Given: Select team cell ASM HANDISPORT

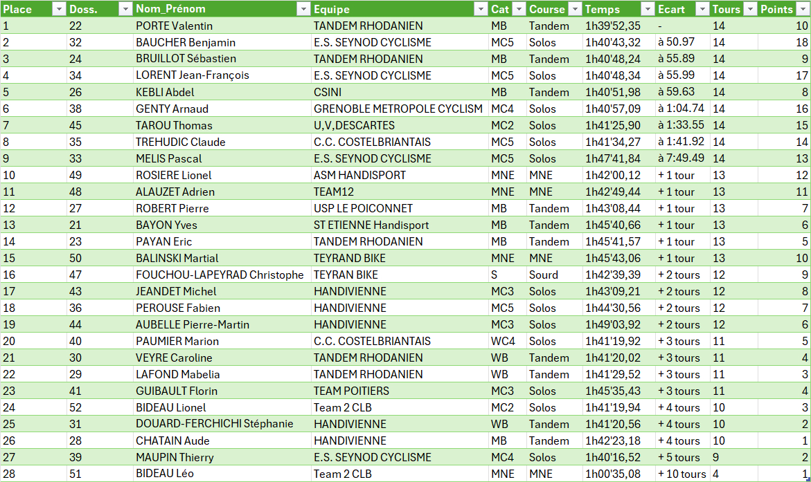Looking at the screenshot, I should [400, 175].
